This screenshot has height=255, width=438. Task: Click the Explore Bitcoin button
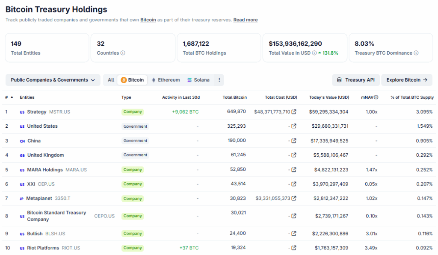pyautogui.click(x=407, y=80)
